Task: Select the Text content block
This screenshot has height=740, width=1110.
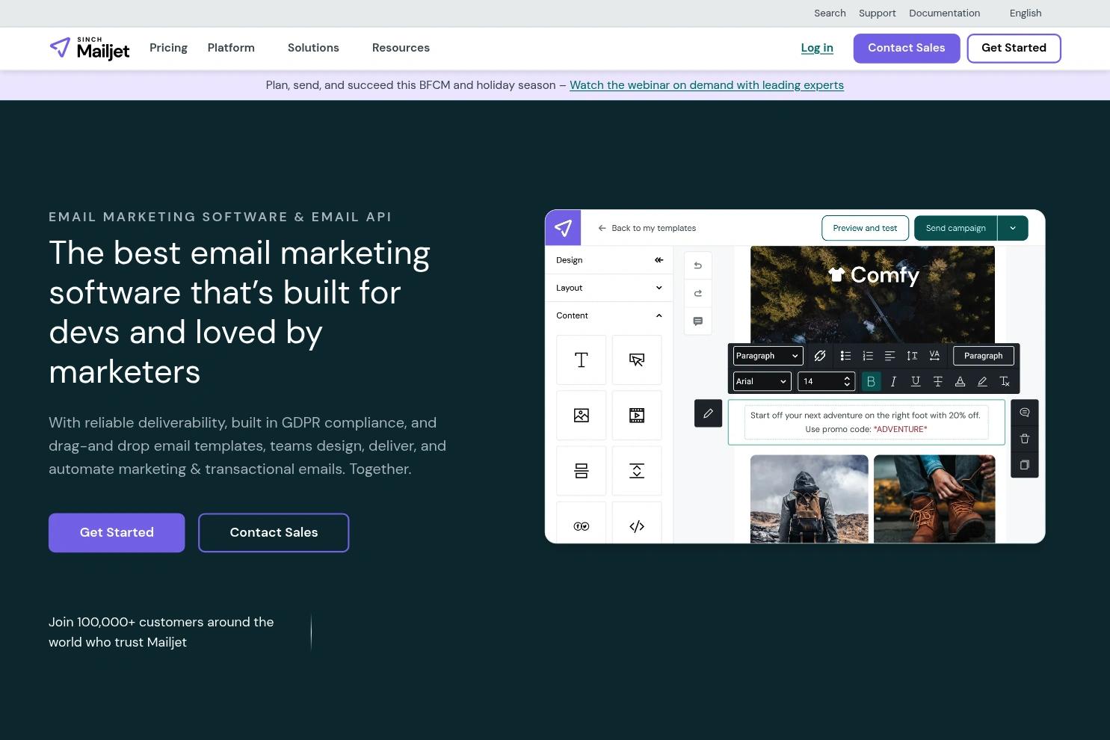Action: (581, 360)
